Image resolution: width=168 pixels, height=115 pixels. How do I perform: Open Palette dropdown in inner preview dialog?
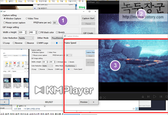[48, 66]
